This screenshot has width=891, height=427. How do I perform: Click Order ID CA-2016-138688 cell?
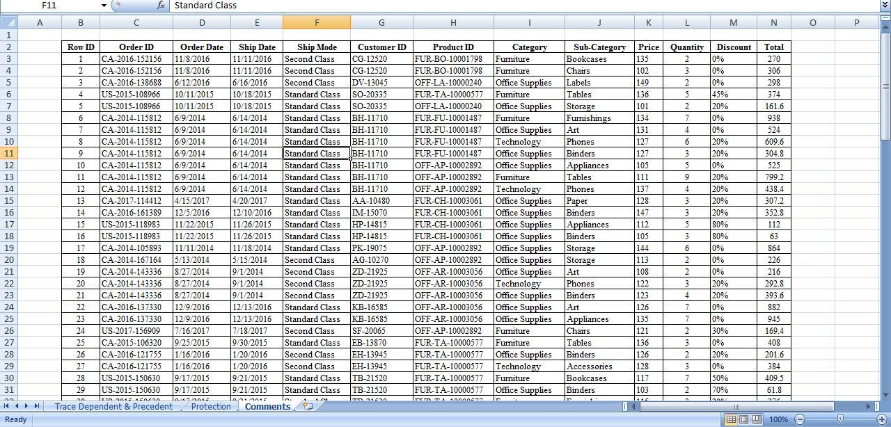point(136,82)
